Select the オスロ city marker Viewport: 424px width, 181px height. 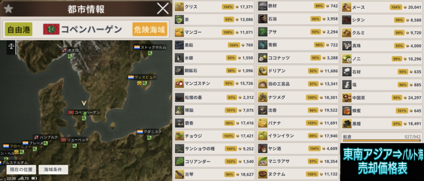tap(70, 50)
